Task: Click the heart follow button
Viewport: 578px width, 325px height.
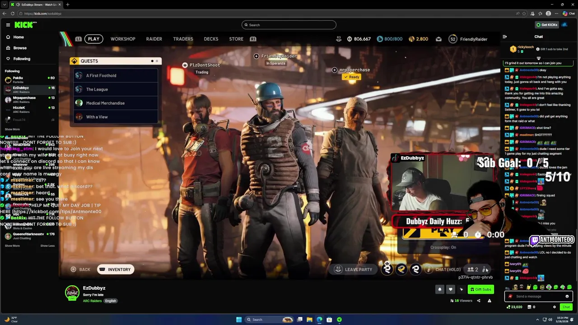Action: click(x=450, y=289)
